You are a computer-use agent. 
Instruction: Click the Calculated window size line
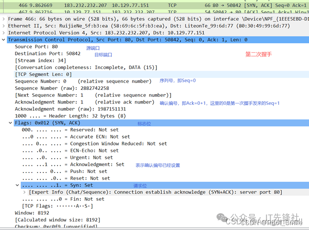tap(57, 220)
